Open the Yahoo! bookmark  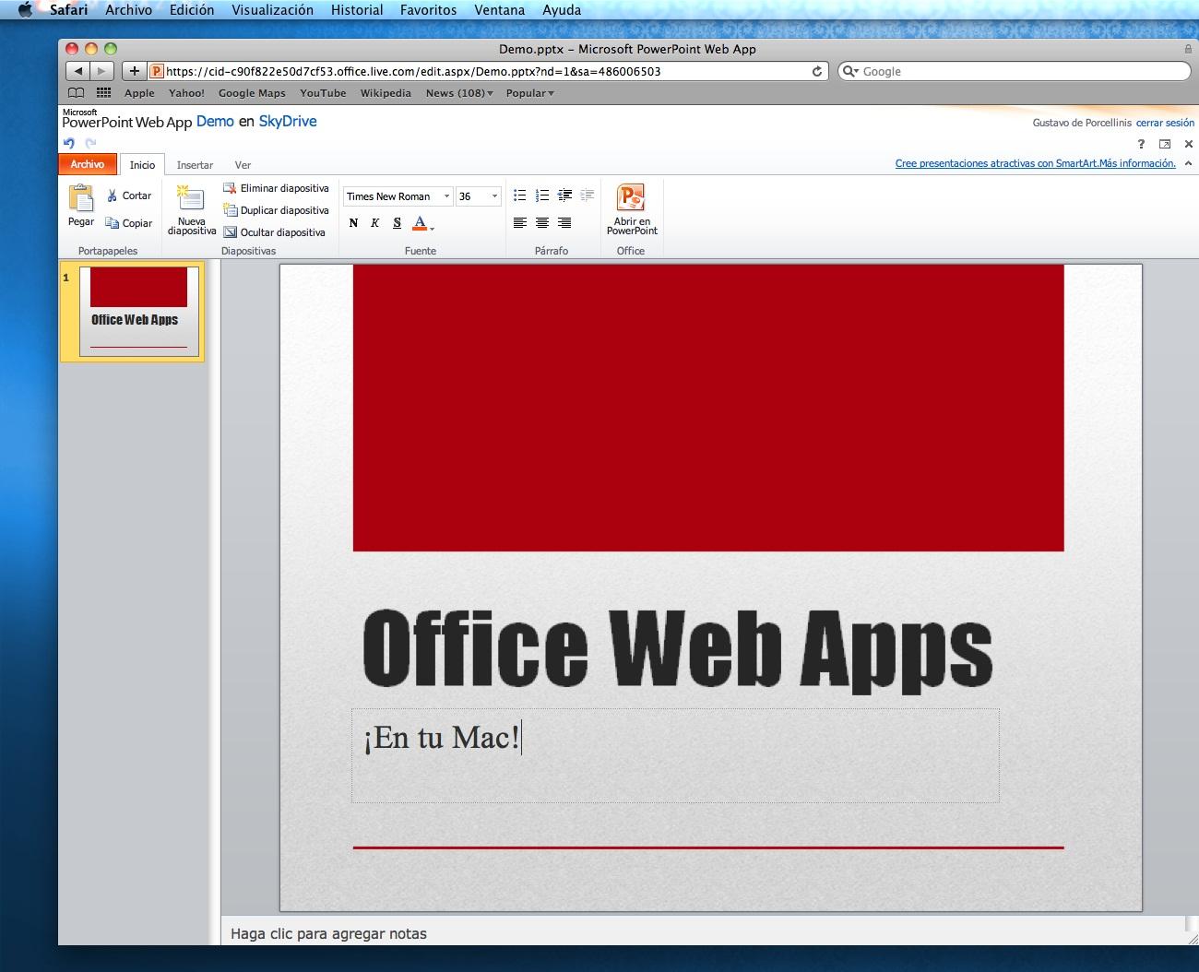tap(186, 93)
